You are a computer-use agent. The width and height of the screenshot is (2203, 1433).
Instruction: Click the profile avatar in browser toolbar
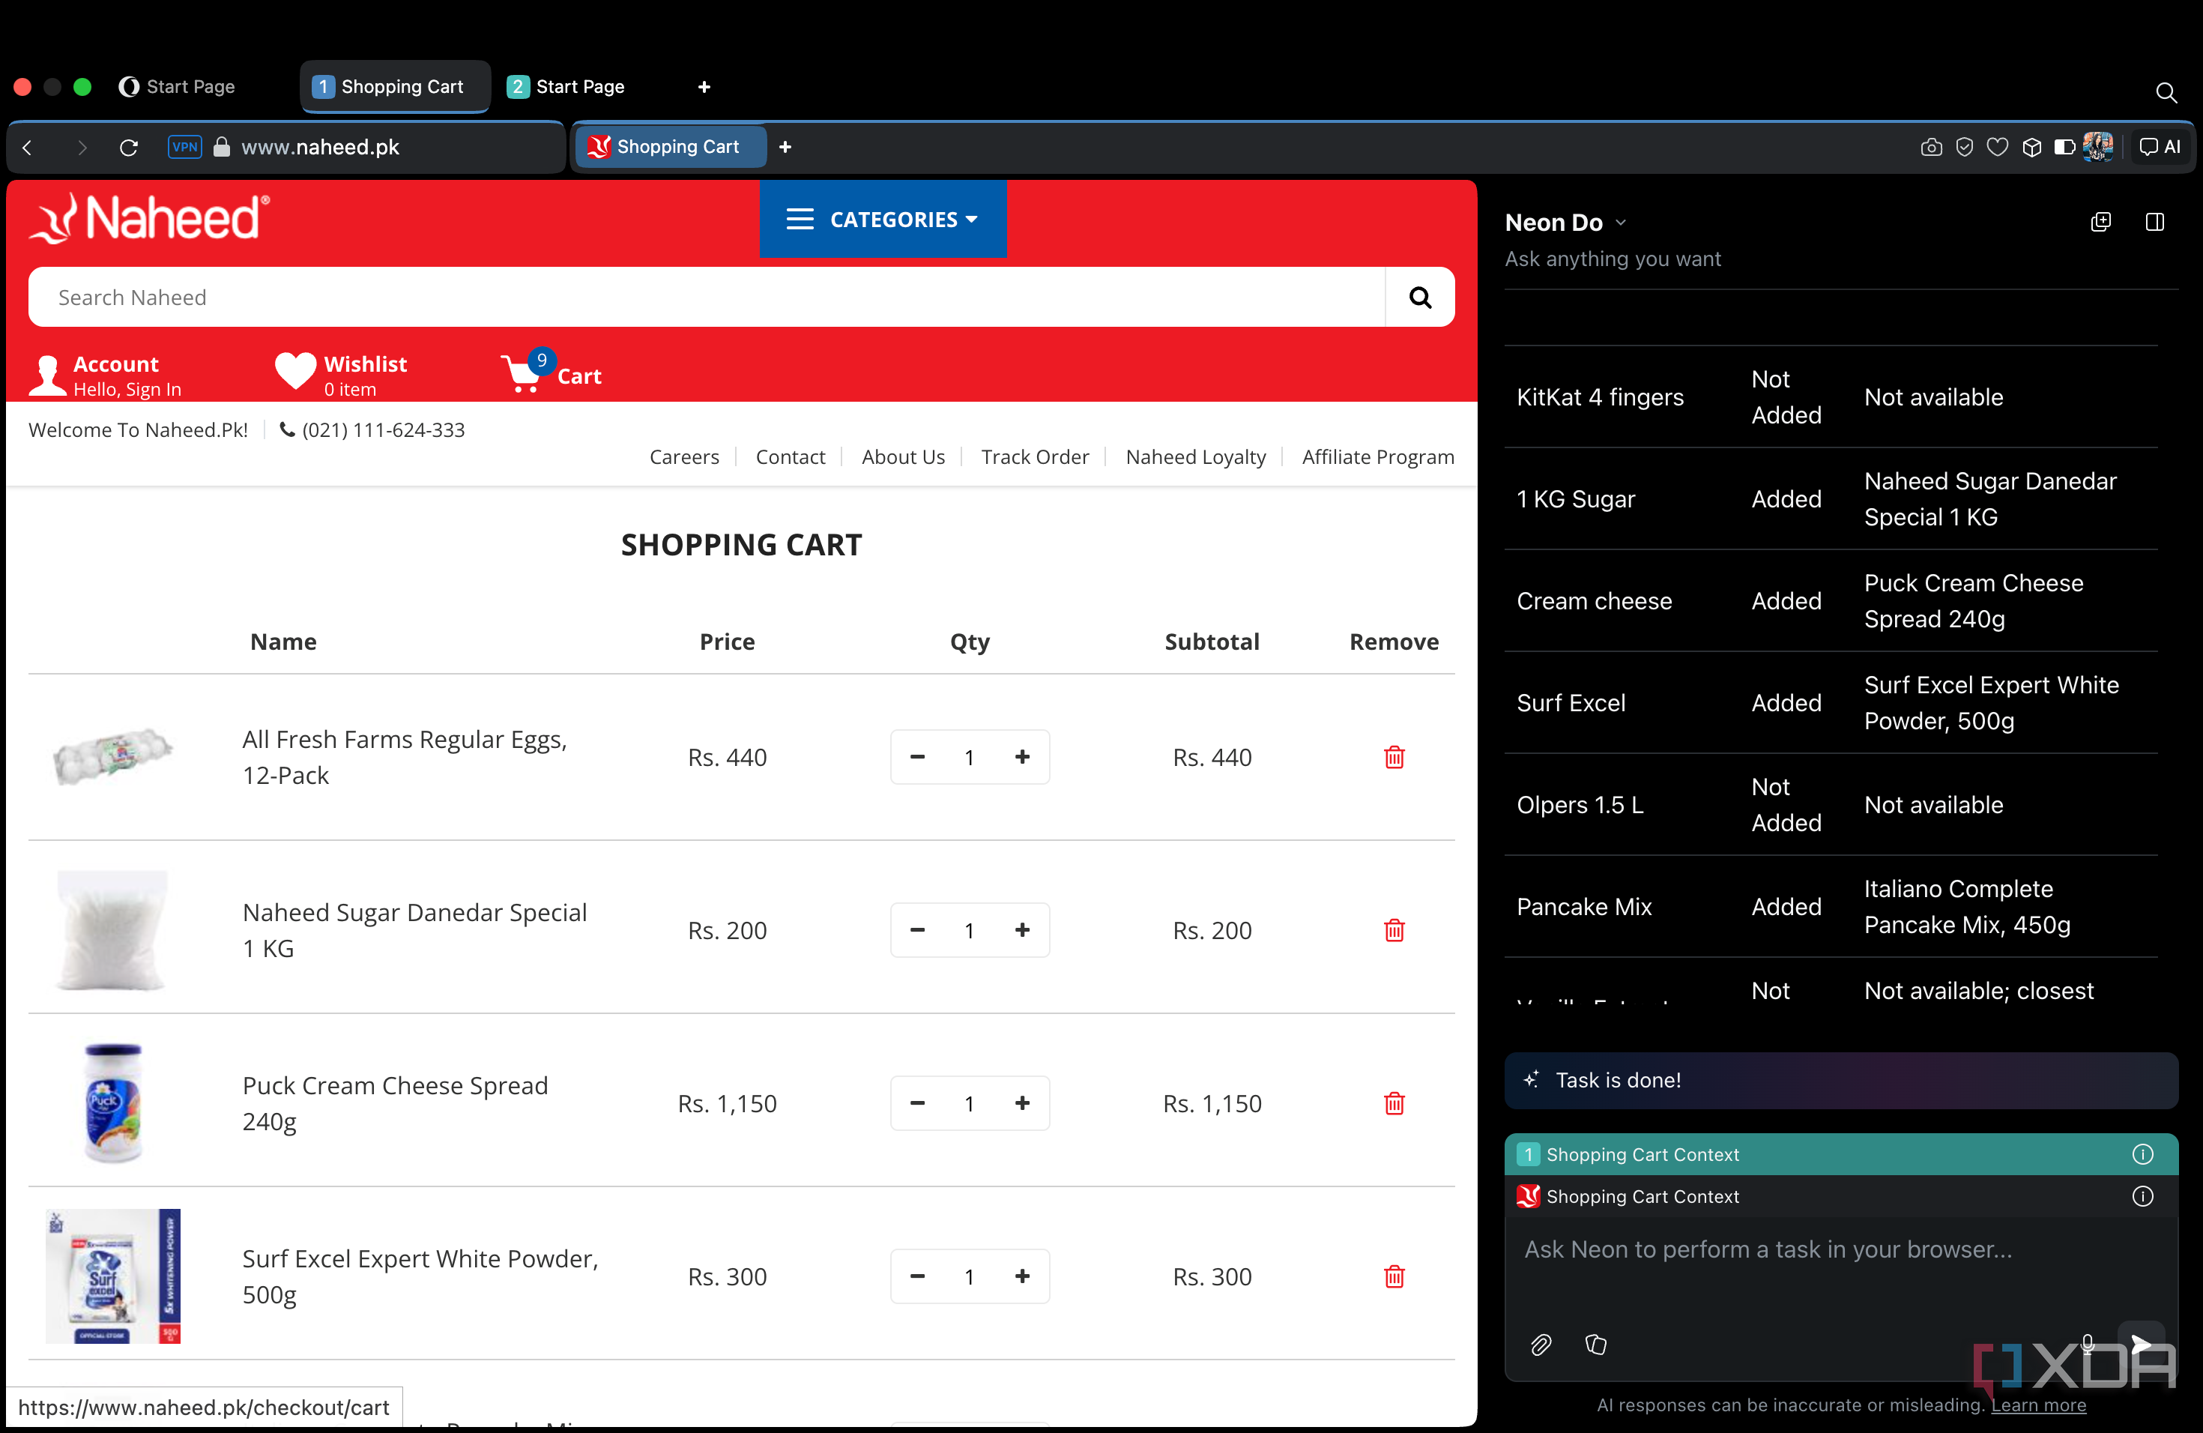pyautogui.click(x=2097, y=146)
